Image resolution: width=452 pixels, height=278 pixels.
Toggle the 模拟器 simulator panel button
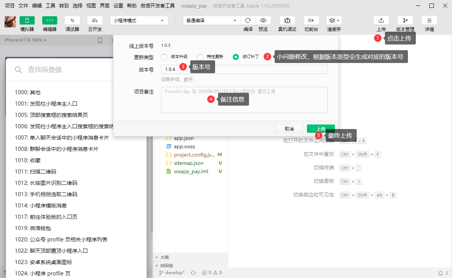(27, 20)
